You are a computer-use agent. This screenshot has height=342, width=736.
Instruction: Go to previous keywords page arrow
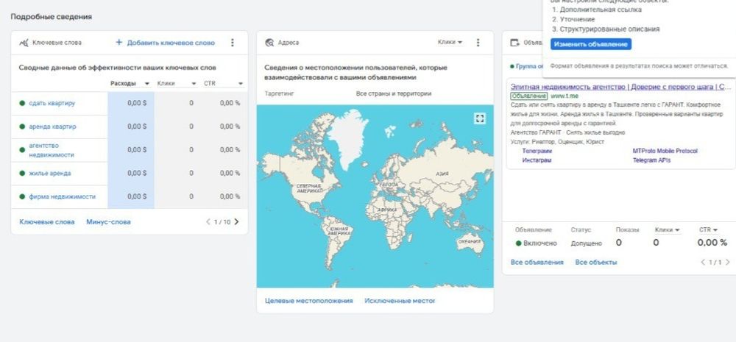[x=208, y=222]
